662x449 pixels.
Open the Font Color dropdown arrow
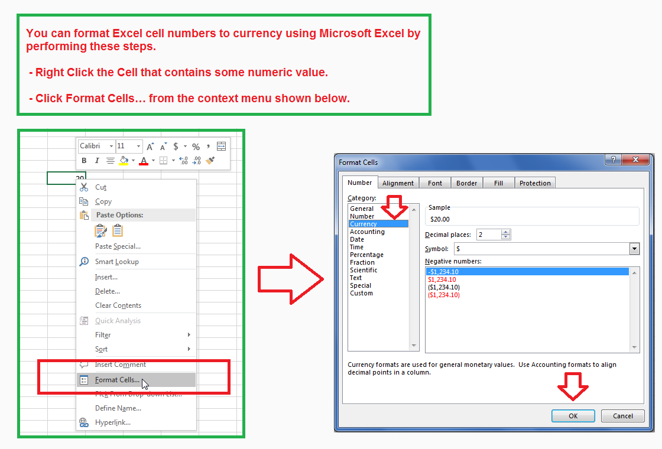[153, 160]
